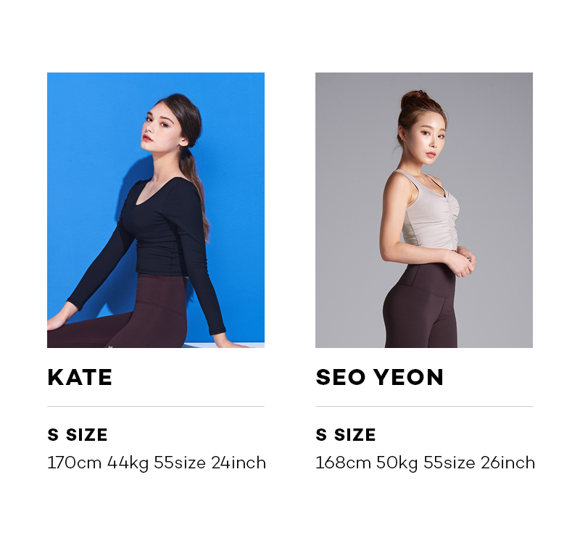This screenshot has height=551, width=580.
Task: Select the KATE model name heading
Action: click(x=80, y=377)
